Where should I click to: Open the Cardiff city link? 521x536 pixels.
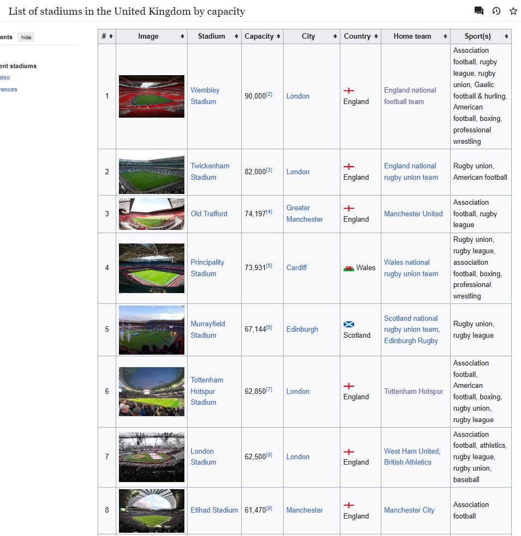click(296, 267)
